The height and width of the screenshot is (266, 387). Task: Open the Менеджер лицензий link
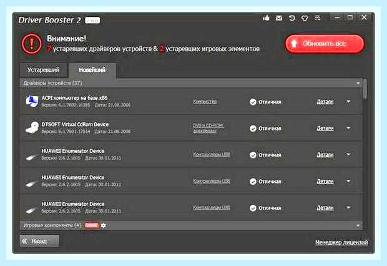[341, 242]
